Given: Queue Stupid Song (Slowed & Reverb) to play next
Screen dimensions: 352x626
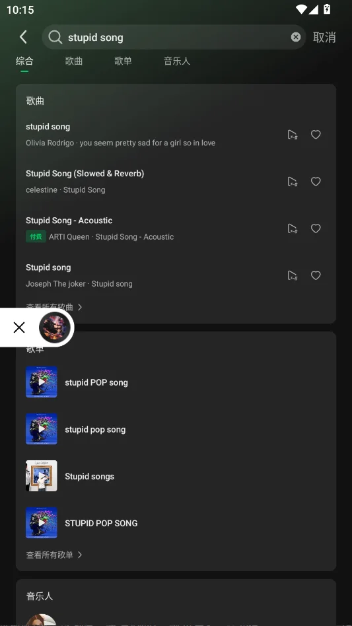Looking at the screenshot, I should point(293,182).
